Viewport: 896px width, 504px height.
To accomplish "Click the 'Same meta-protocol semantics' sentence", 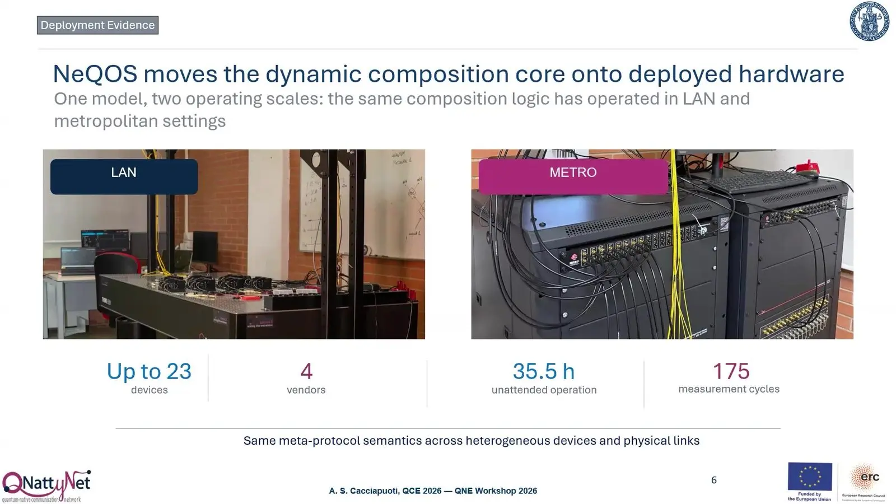I will pos(472,441).
